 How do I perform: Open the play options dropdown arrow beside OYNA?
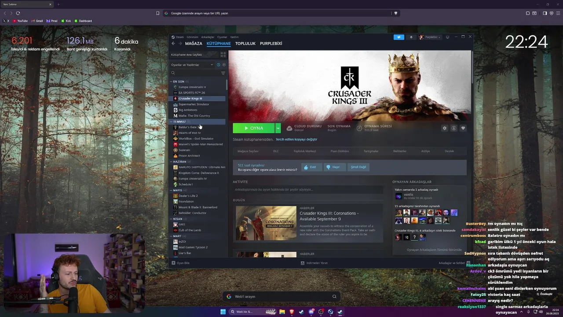pyautogui.click(x=278, y=128)
